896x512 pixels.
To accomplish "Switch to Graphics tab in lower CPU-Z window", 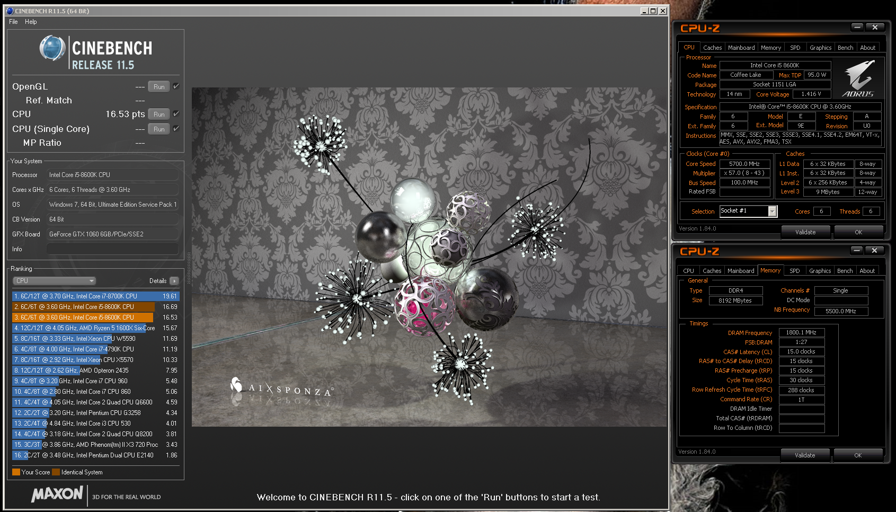I will pyautogui.click(x=820, y=271).
